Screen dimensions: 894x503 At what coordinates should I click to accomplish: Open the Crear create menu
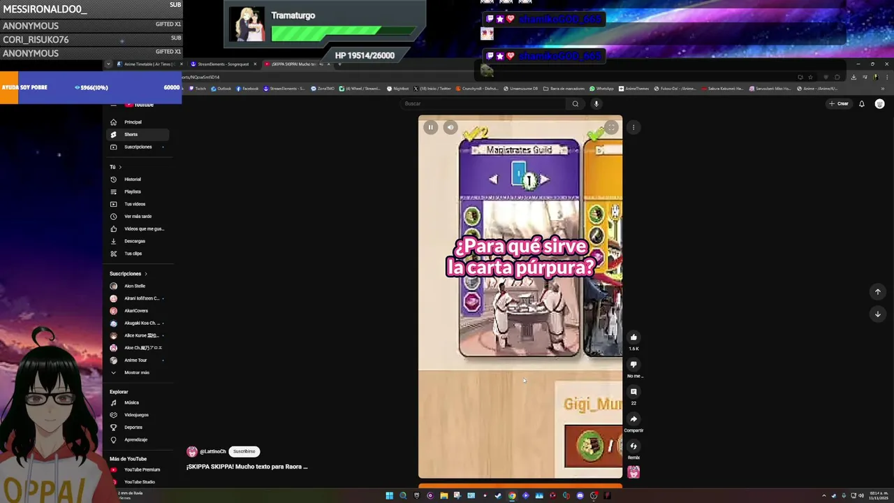point(839,103)
